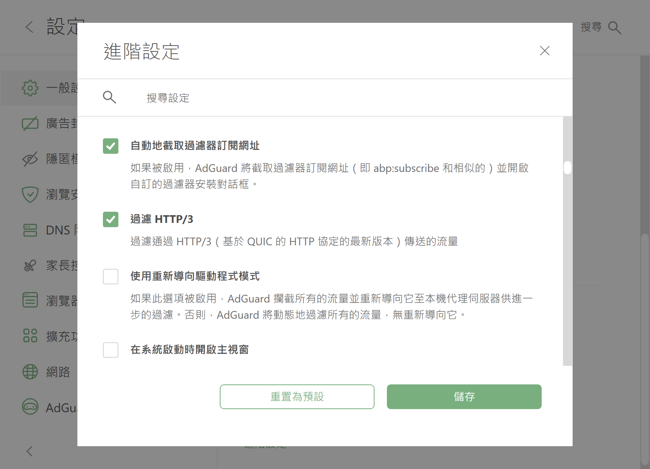Collapse sidebar with bottom-left chevron
This screenshot has height=469, width=650.
point(29,451)
